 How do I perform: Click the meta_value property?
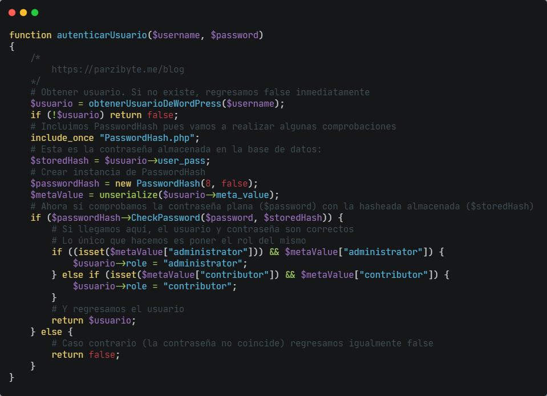coord(242,195)
